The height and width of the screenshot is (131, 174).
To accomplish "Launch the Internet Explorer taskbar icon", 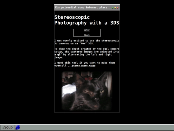I will click(17, 127).
